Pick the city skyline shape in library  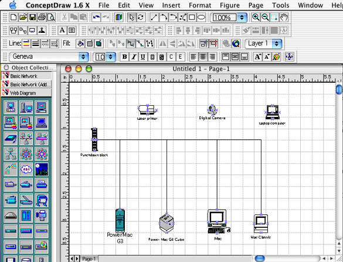click(42, 169)
